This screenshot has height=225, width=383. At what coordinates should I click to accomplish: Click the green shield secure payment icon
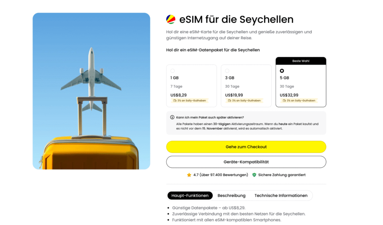tap(254, 175)
